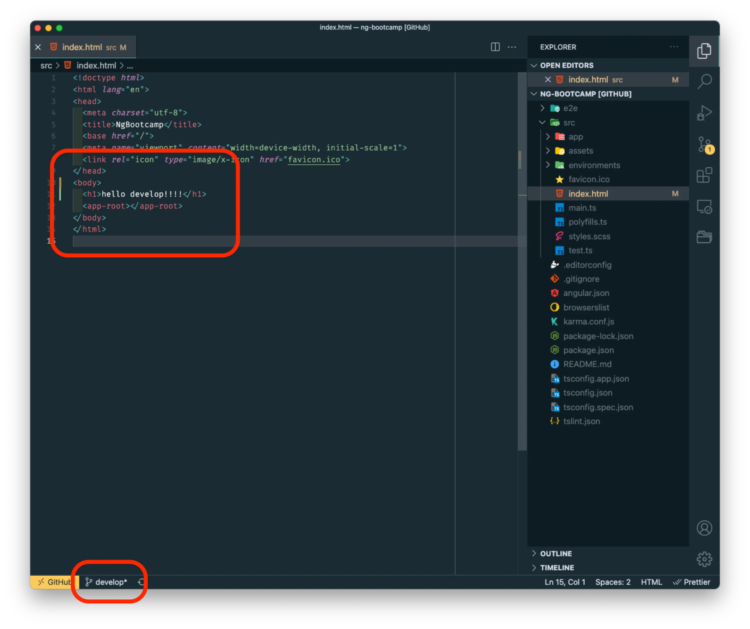Image resolution: width=750 pixels, height=629 pixels.
Task: Open the Manage gear icon
Action: click(704, 559)
